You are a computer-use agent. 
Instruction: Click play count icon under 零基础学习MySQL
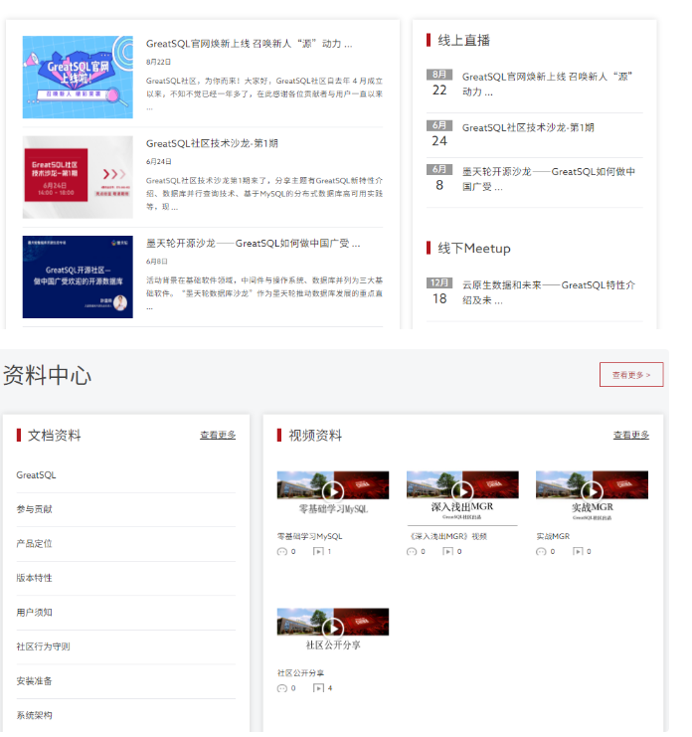pyautogui.click(x=318, y=551)
